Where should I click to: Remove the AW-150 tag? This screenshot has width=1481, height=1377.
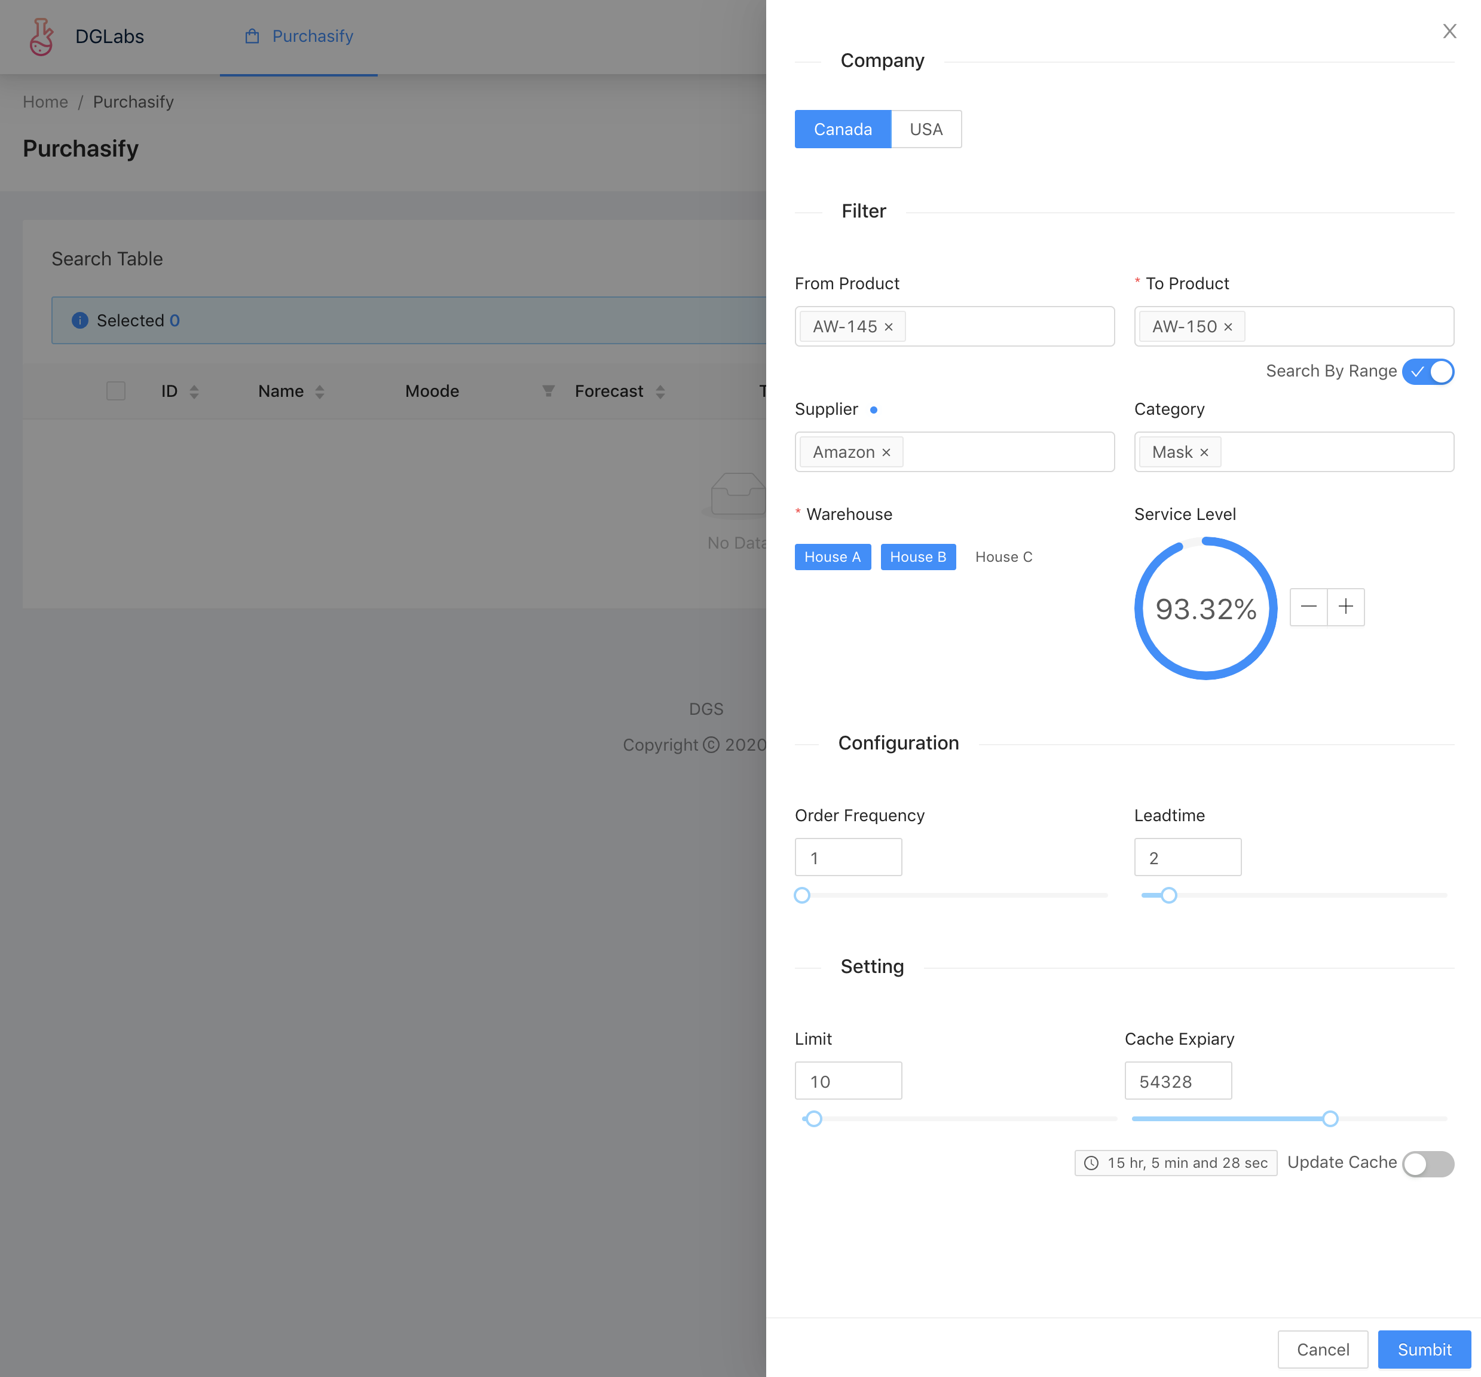1228,327
